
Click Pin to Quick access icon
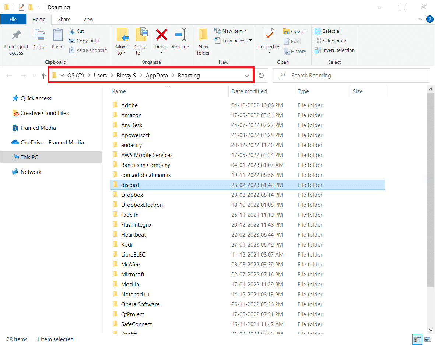click(16, 35)
